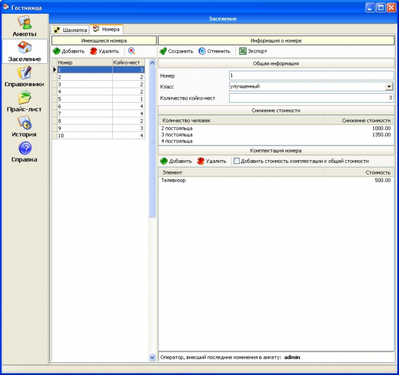Click the Сохранить button
This screenshot has width=399, height=375.
click(176, 51)
